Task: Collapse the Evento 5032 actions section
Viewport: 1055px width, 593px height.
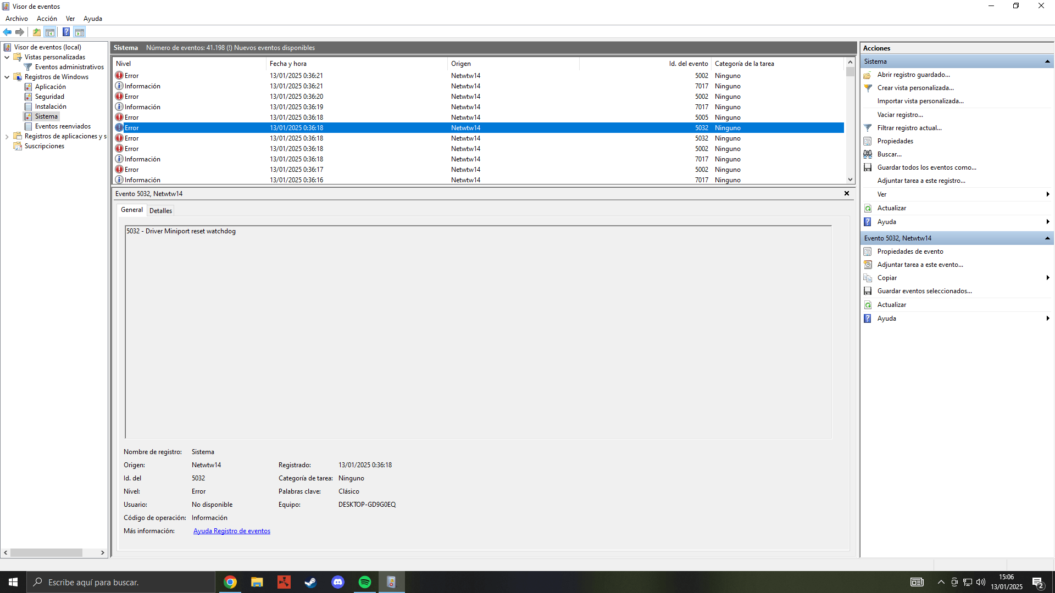Action: coord(1047,238)
